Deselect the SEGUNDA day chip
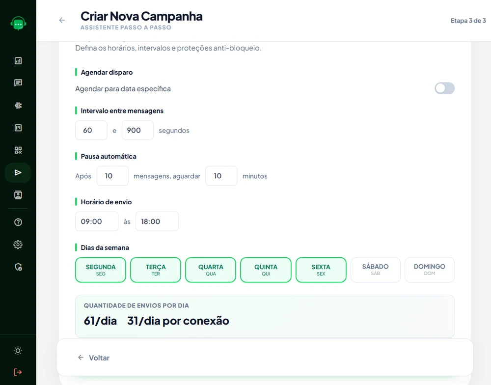 pos(101,270)
